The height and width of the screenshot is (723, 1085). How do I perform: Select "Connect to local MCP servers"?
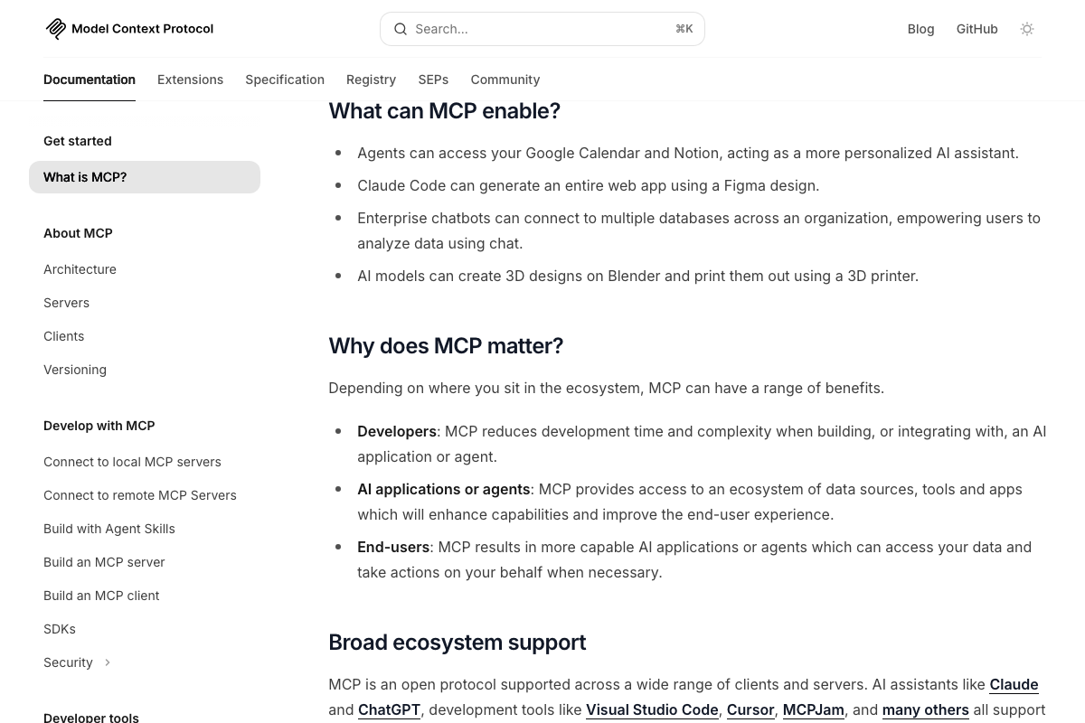132,462
